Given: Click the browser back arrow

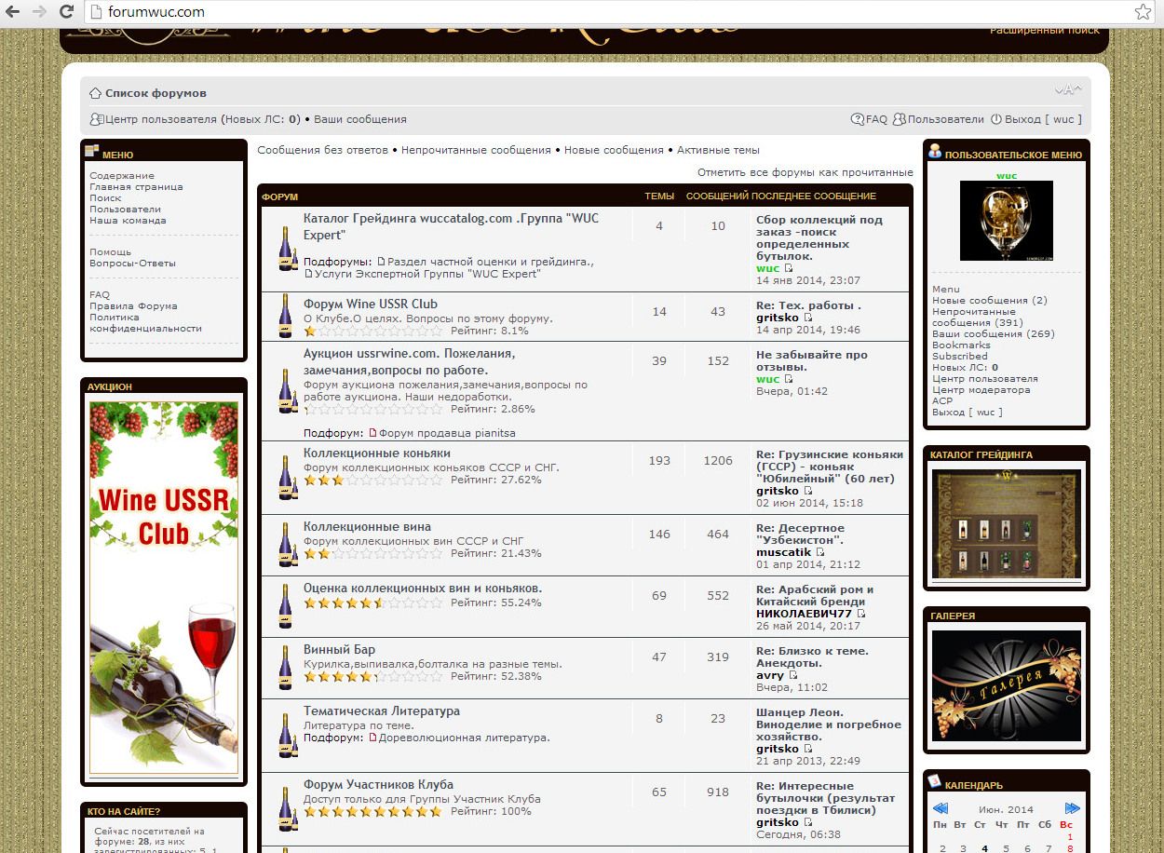Looking at the screenshot, I should click(13, 12).
